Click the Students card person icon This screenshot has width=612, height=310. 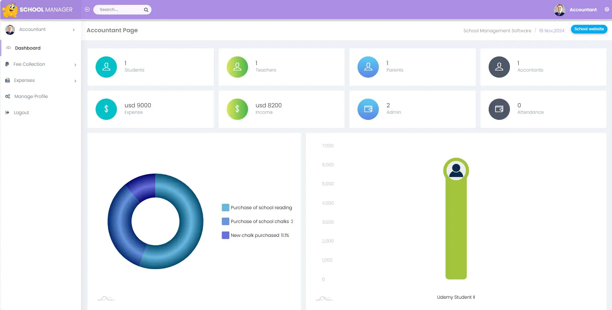pos(106,67)
